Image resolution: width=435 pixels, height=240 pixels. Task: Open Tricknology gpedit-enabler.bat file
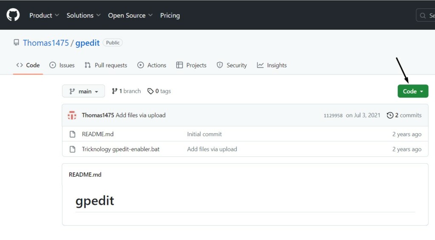(x=121, y=149)
